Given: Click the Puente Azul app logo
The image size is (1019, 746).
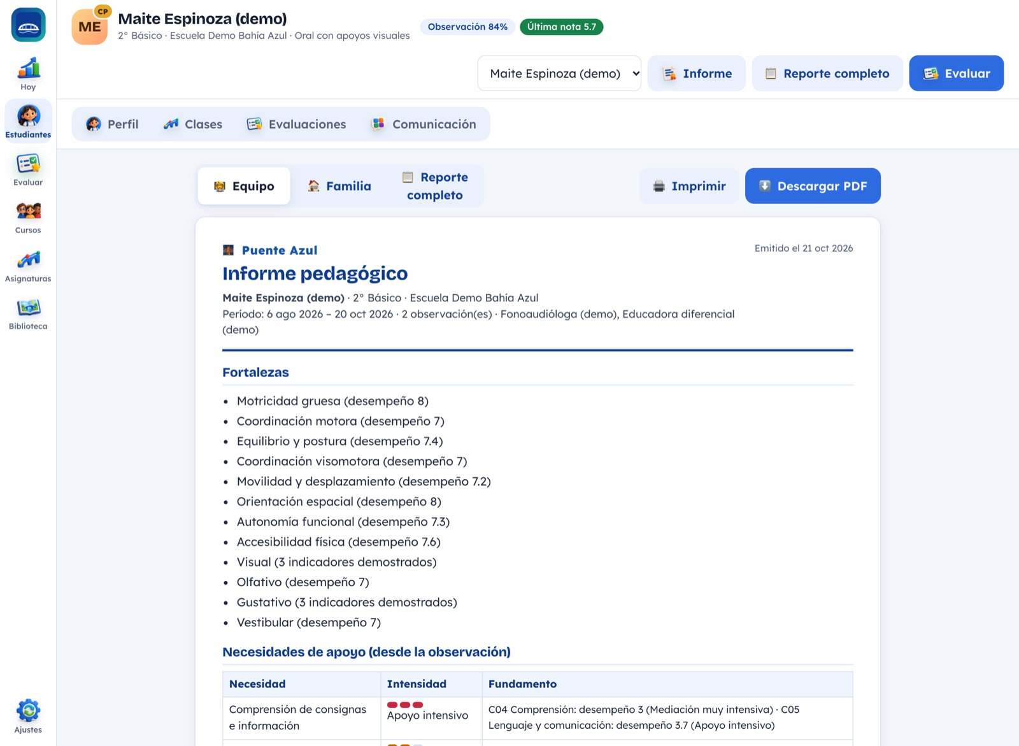Looking at the screenshot, I should click(28, 25).
